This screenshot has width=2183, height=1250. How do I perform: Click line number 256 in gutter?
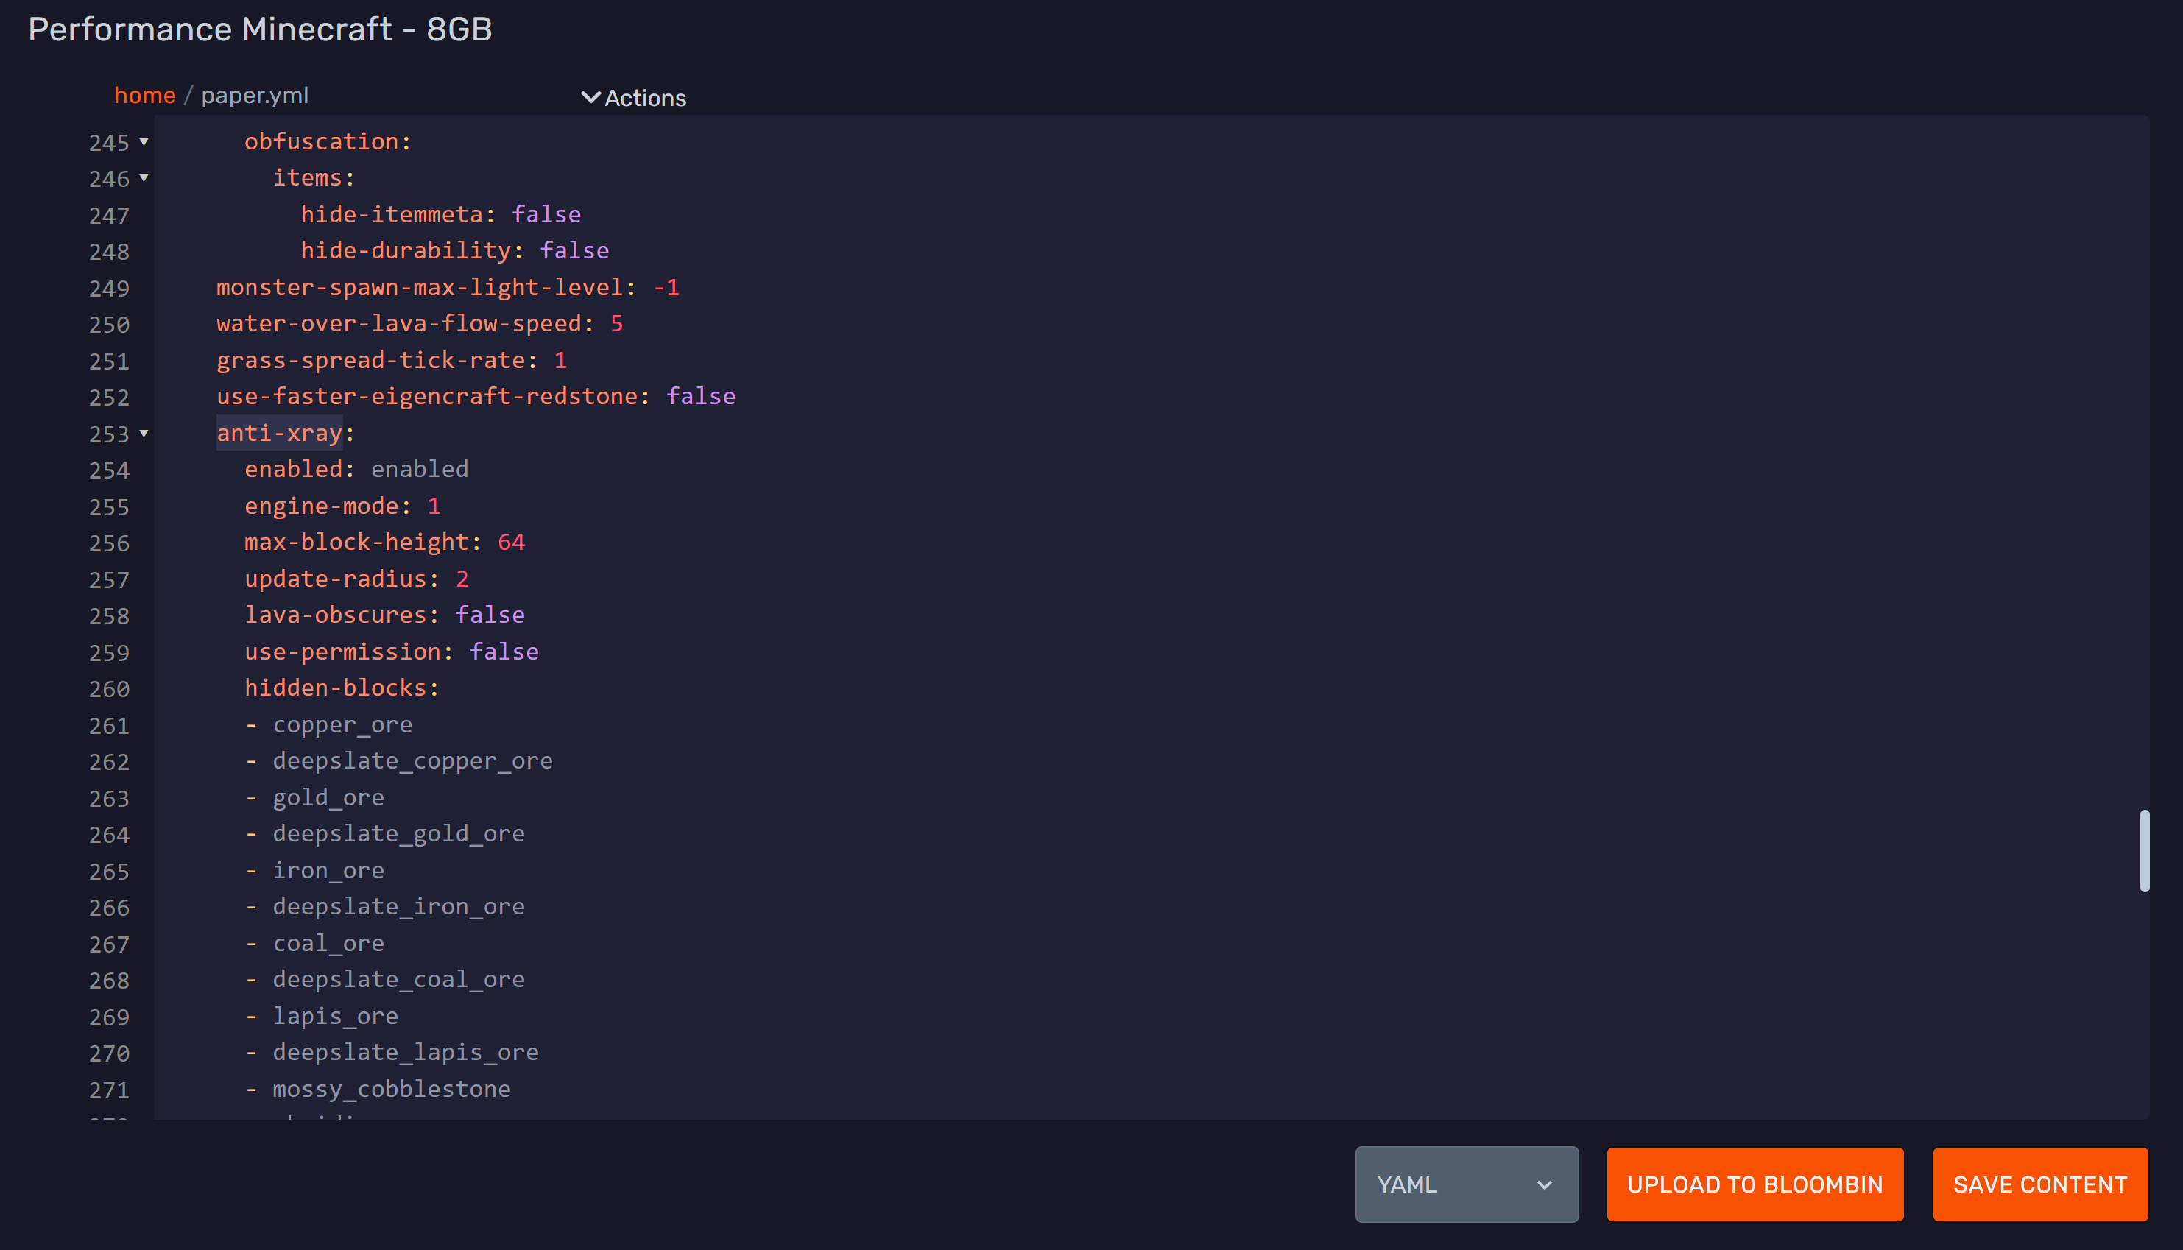pos(109,543)
